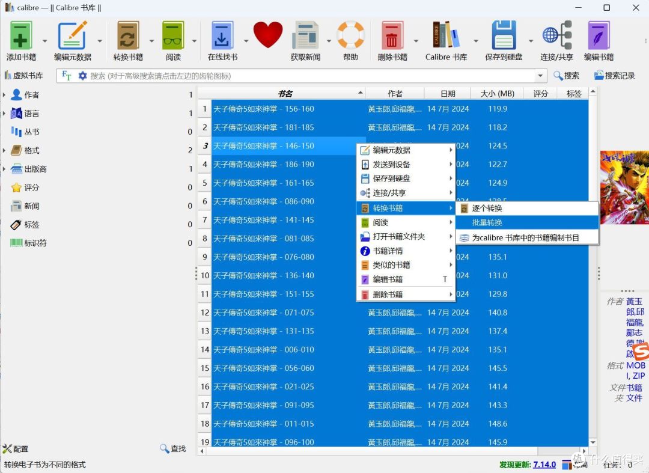This screenshot has width=649, height=473.
Task: Select 发送到设备 in the context menu
Action: coord(406,164)
